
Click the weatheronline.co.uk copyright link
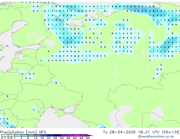(x=156, y=136)
